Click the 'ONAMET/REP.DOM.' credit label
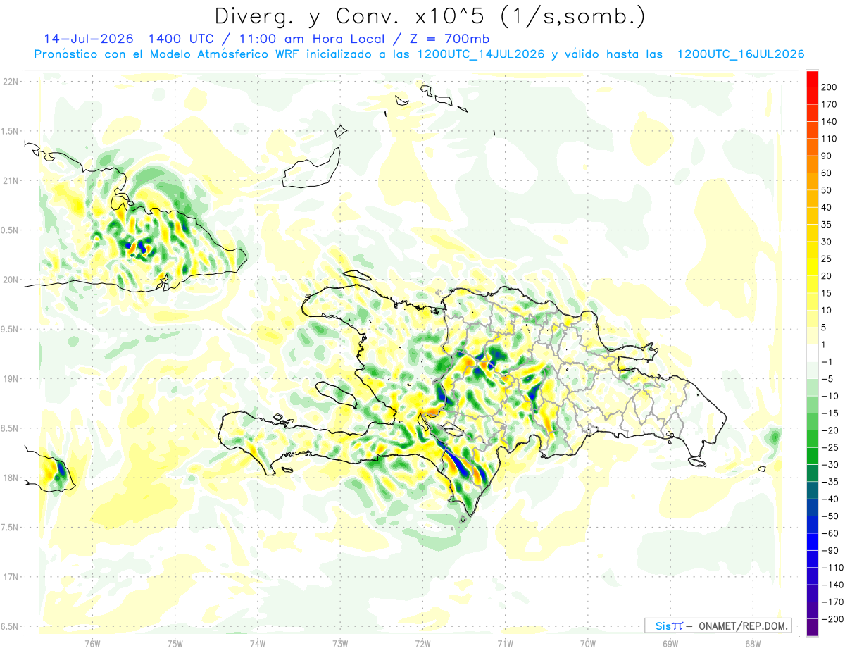 [x=741, y=626]
